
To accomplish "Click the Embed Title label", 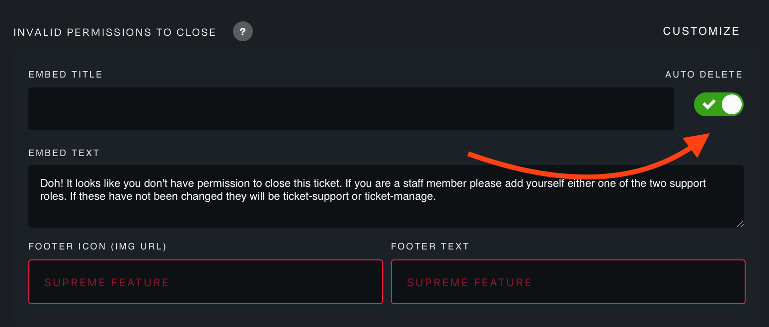I will (66, 75).
